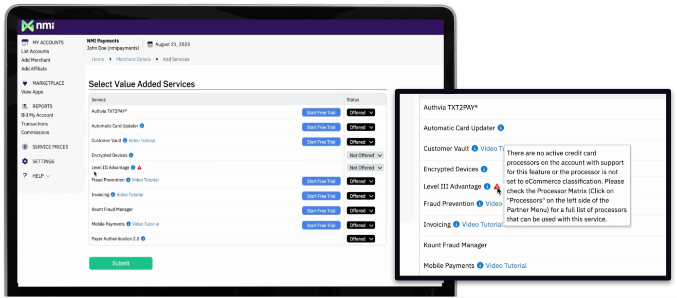This screenshot has width=677, height=298.
Task: Click info icon next to Encrypted Devices
Action: pyautogui.click(x=131, y=155)
